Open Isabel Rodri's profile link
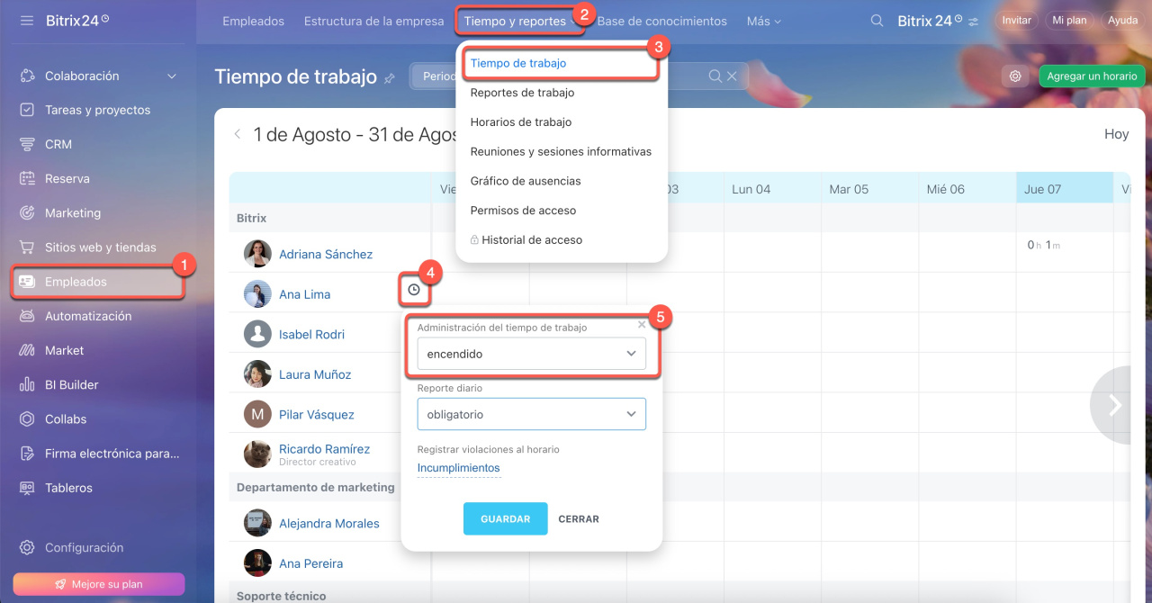Screen dimensions: 1152x603 [x=311, y=334]
